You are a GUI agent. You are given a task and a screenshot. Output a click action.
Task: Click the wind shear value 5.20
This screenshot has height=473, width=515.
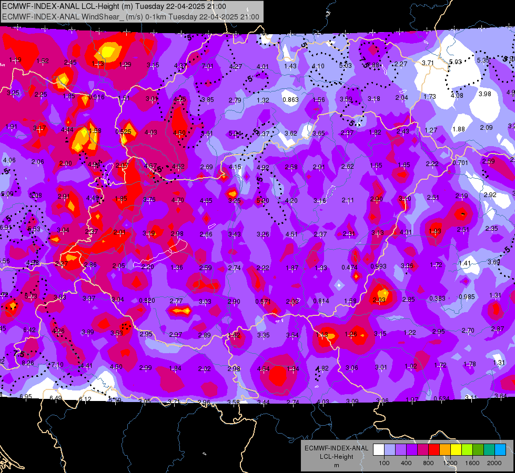pyautogui.click(x=262, y=201)
